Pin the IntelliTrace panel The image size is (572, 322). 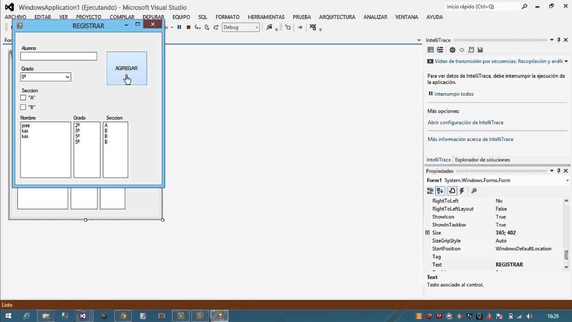pyautogui.click(x=559, y=40)
